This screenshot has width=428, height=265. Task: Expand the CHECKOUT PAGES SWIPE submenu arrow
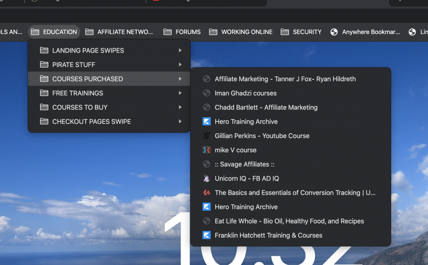180,121
